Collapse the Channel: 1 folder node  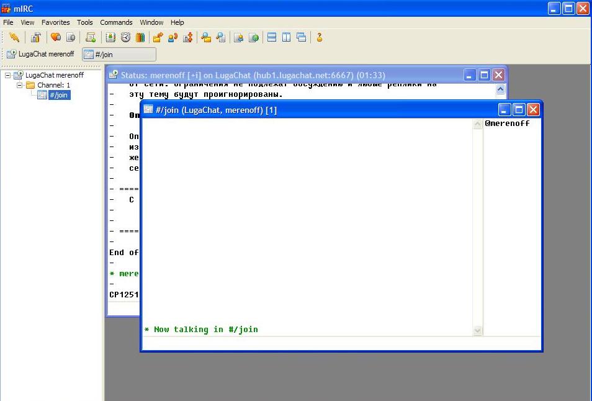point(20,85)
